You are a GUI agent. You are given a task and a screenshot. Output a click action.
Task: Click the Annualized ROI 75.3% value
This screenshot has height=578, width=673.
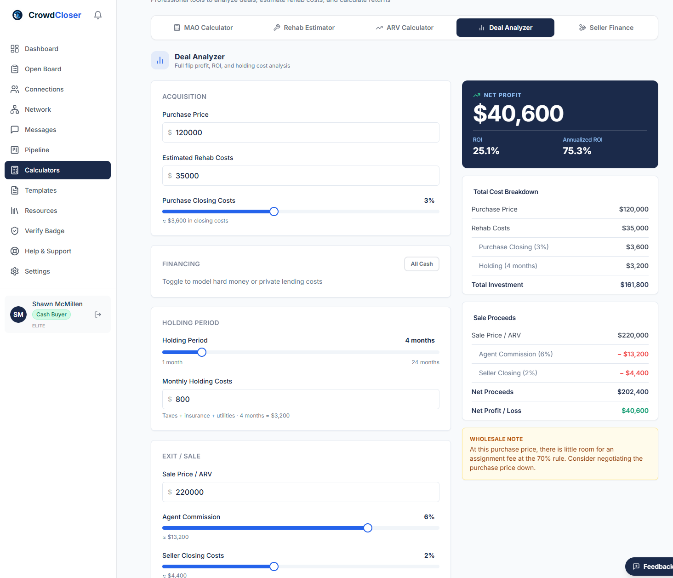(x=577, y=151)
